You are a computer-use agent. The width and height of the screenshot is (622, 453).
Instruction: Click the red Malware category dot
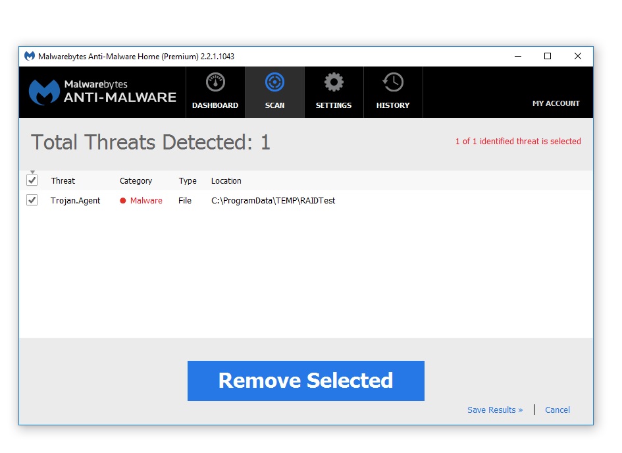pyautogui.click(x=123, y=201)
